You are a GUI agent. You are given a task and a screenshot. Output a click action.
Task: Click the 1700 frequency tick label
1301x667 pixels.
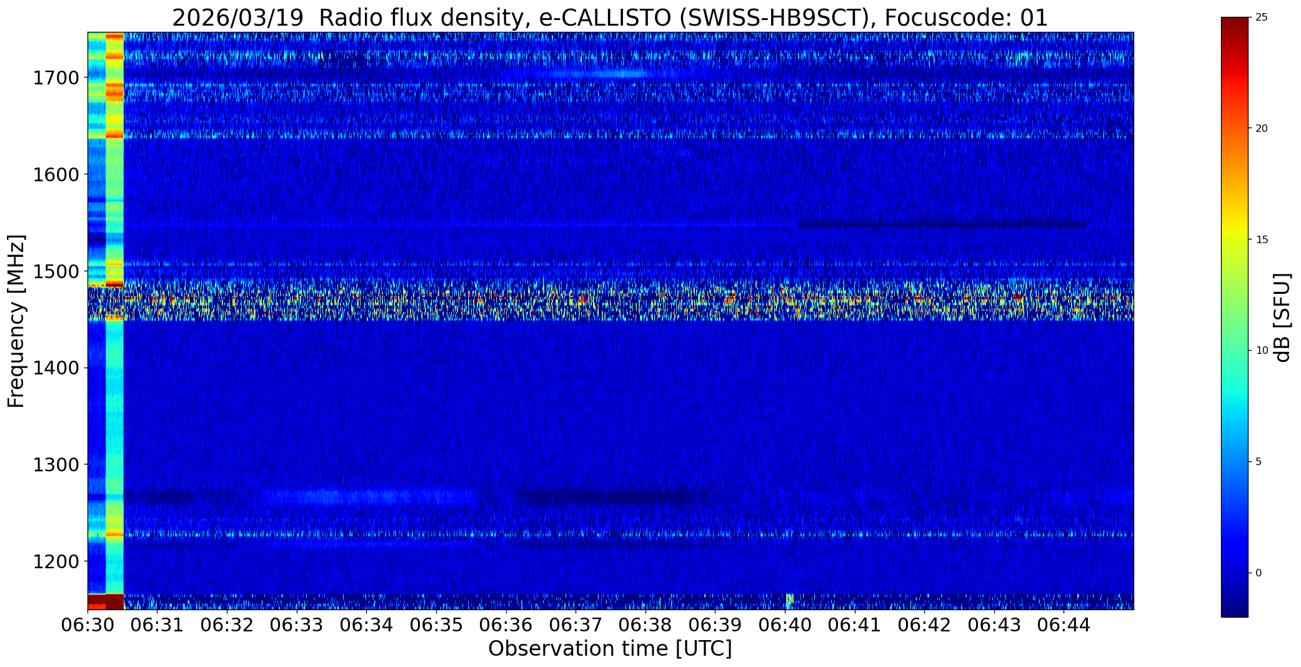point(56,78)
